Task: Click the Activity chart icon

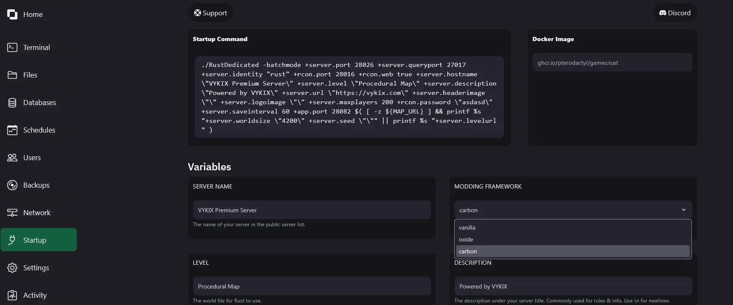Action: point(12,295)
